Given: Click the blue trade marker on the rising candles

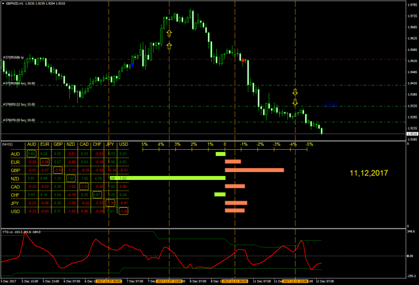Looking at the screenshot, I should [x=132, y=65].
